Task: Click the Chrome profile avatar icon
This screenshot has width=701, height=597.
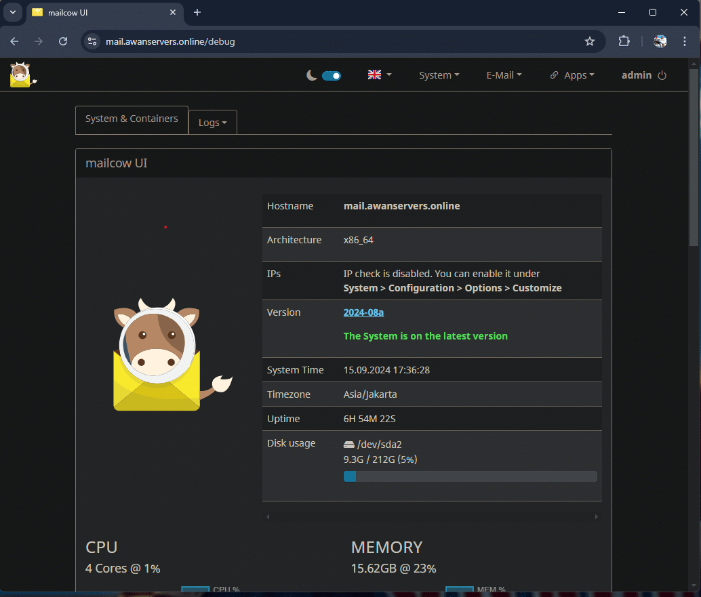Action: [660, 41]
